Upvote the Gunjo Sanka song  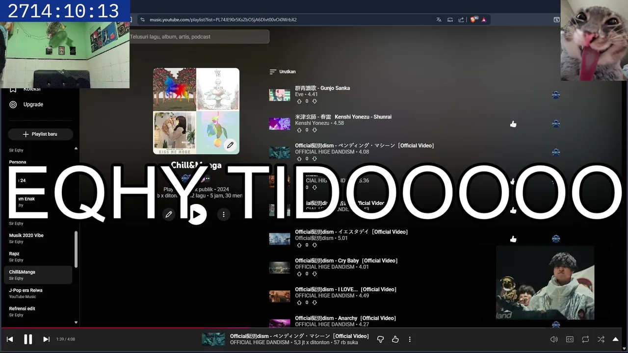click(299, 101)
